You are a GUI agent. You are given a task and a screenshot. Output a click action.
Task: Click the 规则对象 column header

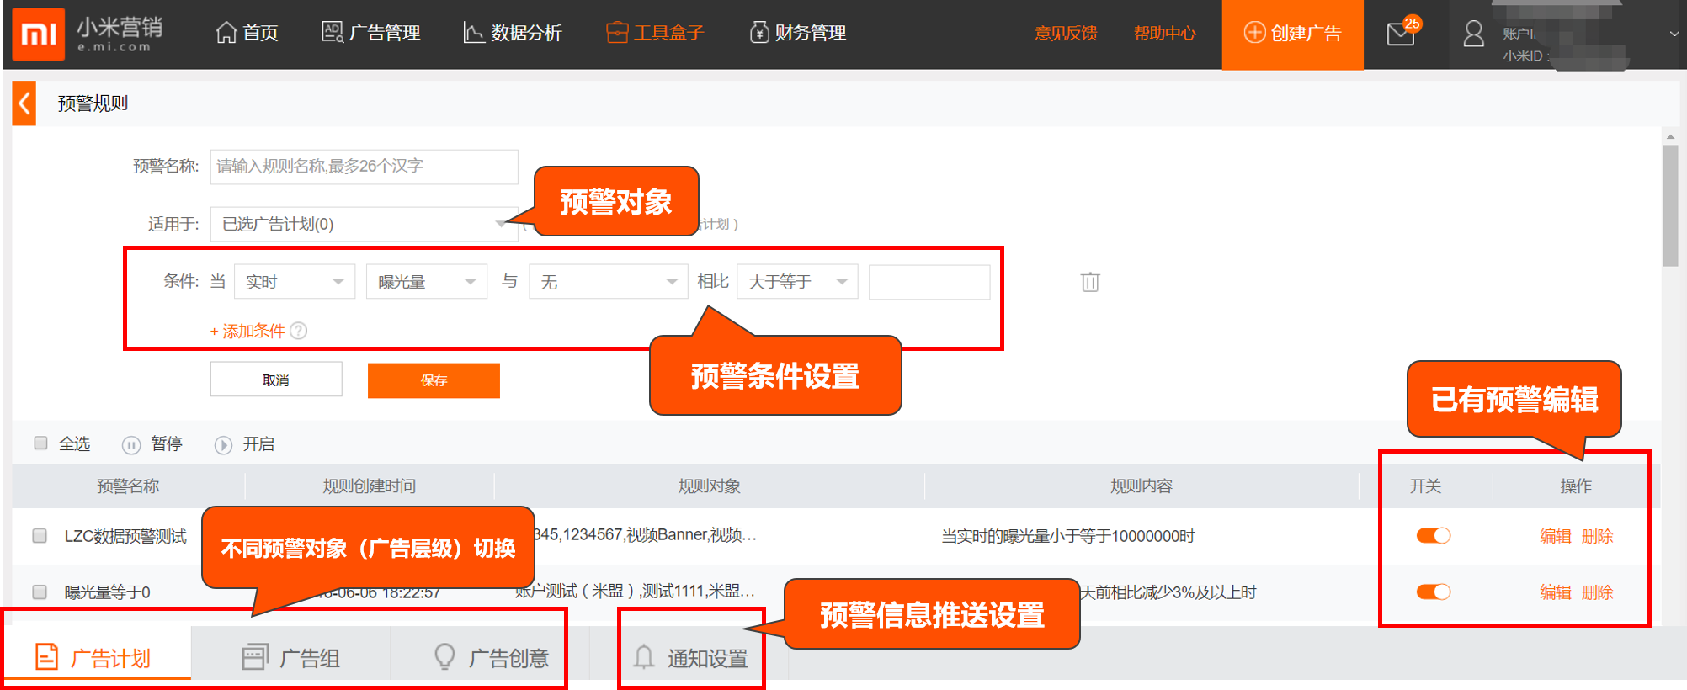(x=709, y=486)
